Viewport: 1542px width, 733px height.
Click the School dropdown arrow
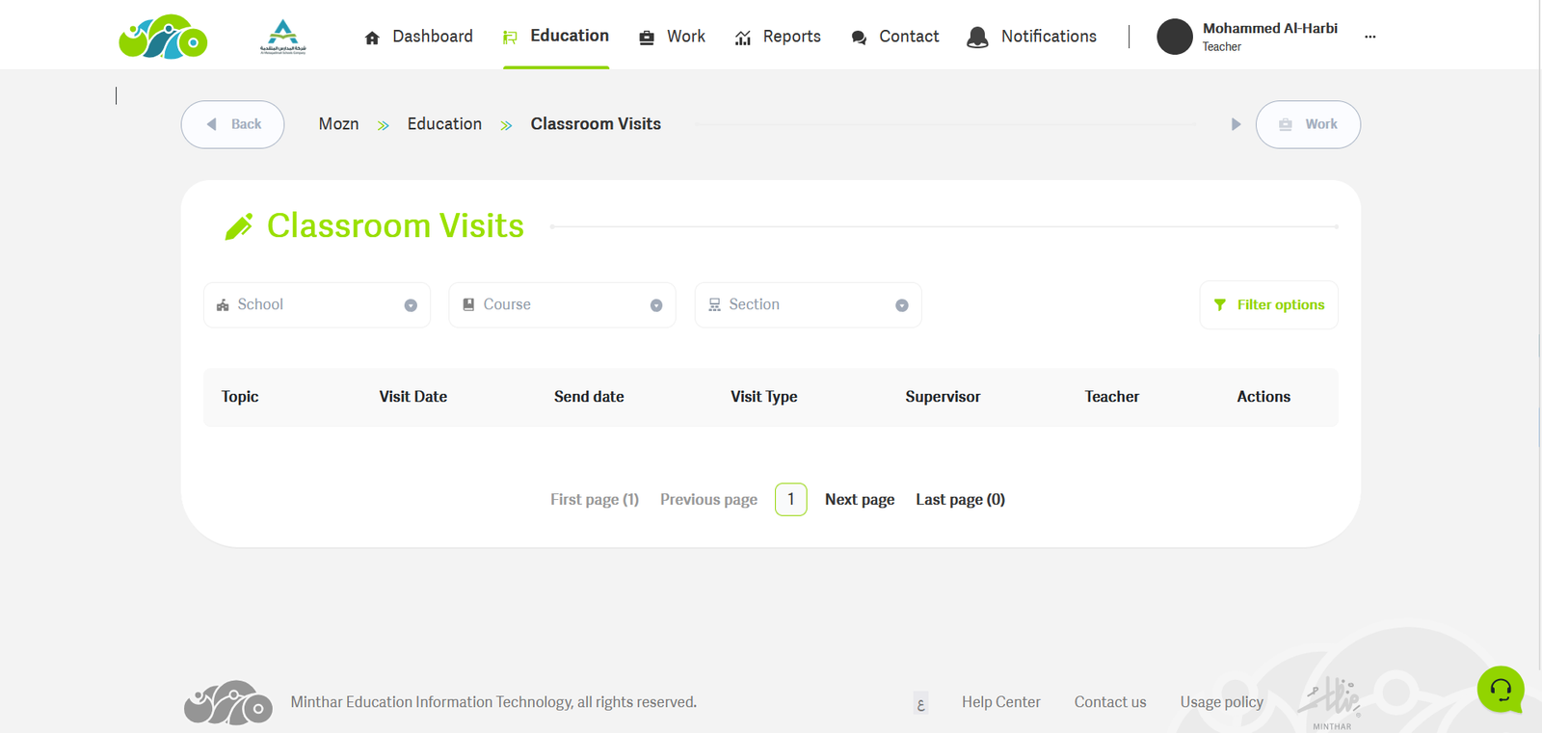[x=411, y=305]
